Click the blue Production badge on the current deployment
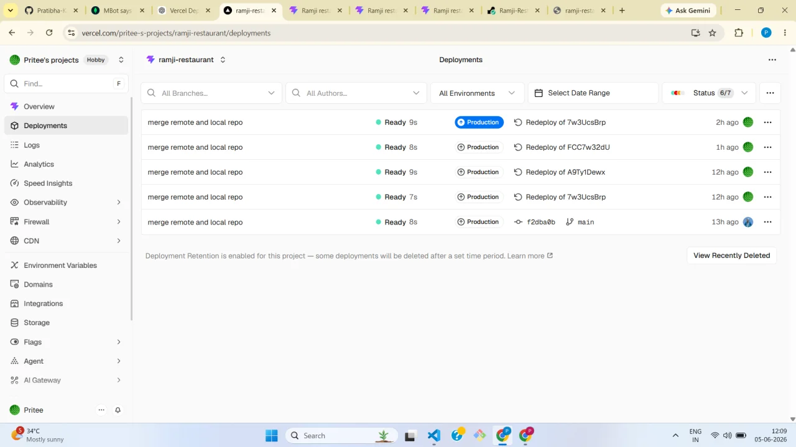The image size is (796, 447). 479,122
